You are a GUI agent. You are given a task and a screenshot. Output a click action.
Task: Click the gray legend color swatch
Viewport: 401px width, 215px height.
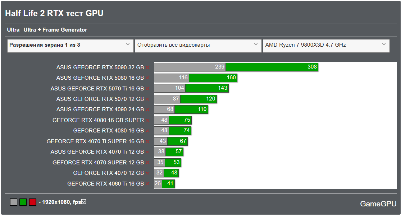tap(14, 202)
